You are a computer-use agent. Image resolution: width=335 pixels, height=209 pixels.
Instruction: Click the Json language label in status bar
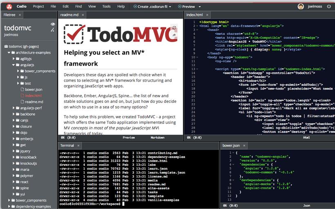tap(306, 206)
